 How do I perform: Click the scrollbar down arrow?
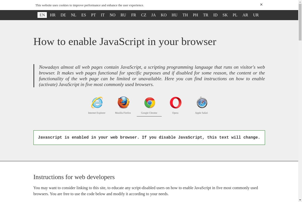tap(300, 200)
